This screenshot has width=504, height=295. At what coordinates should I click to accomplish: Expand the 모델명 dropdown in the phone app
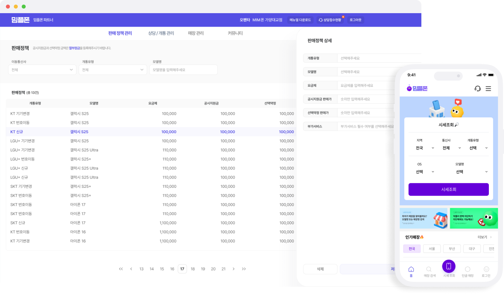471,172
